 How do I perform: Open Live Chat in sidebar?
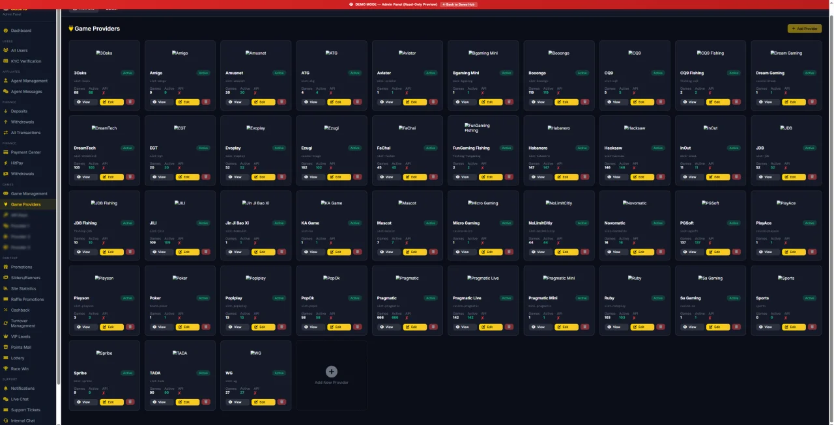(29, 399)
